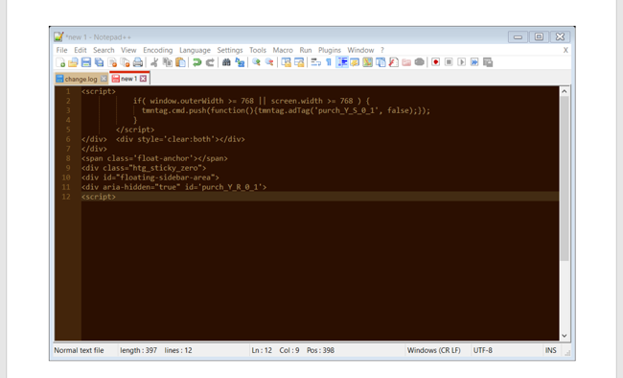The width and height of the screenshot is (623, 378).
Task: Click the gray Redo arrow
Action: [210, 62]
